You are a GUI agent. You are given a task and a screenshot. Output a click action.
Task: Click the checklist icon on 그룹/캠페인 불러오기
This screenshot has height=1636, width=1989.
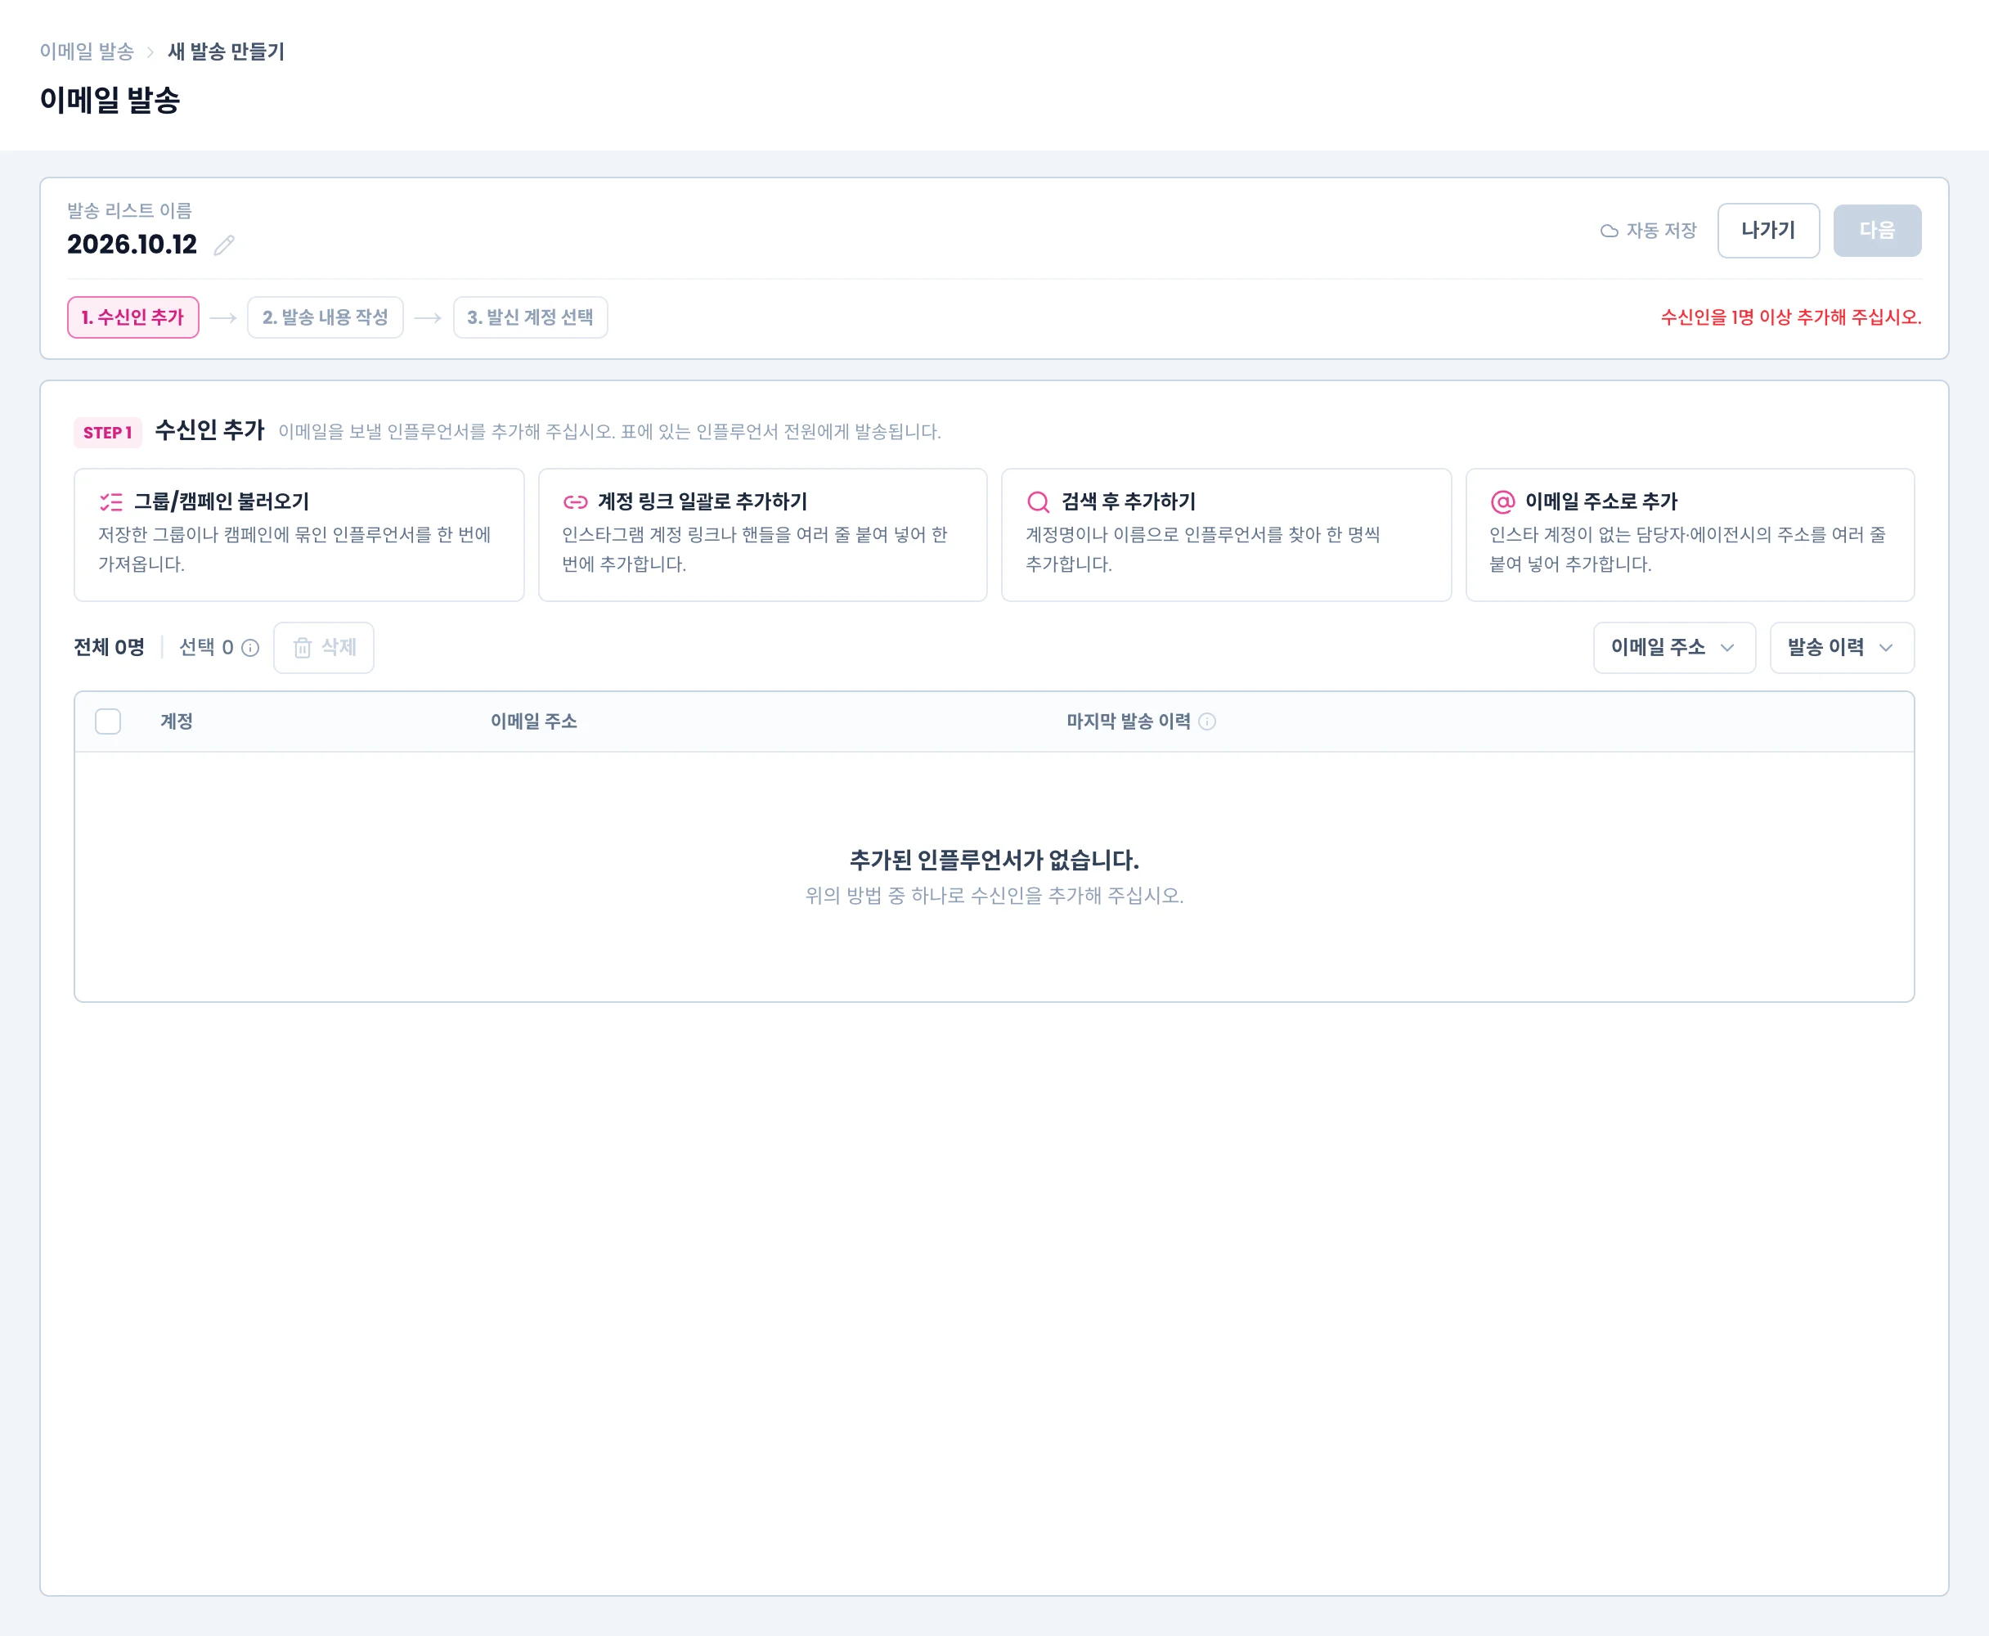tap(111, 502)
